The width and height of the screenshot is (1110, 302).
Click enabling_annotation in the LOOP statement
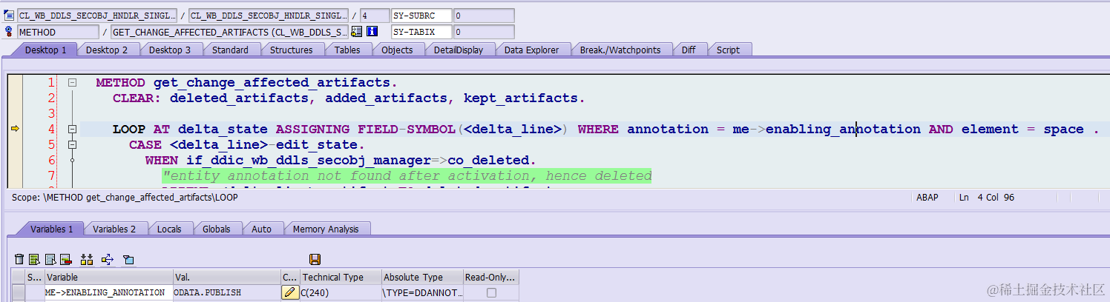[843, 129]
